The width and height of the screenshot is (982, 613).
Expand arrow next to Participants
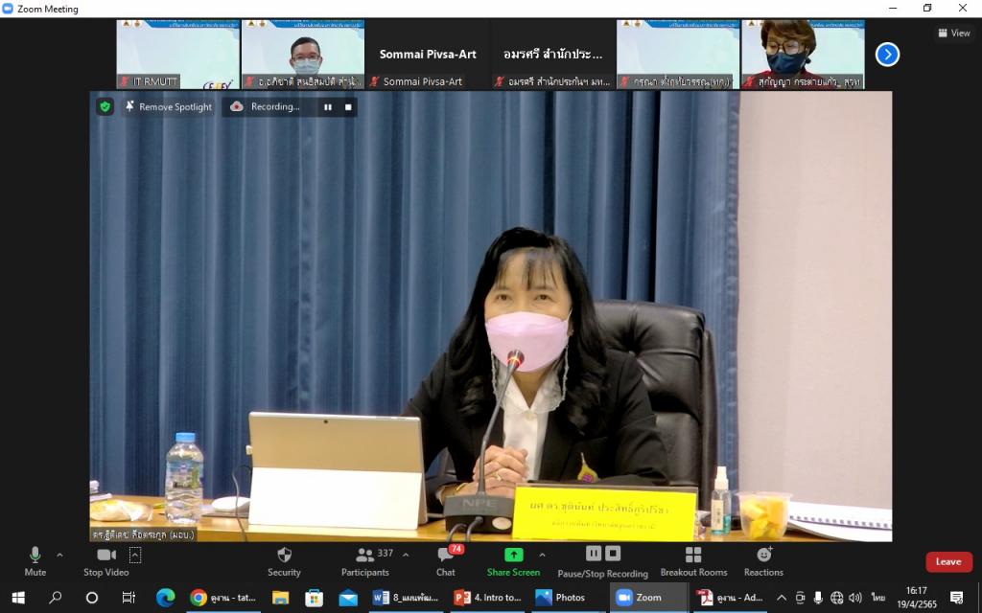(406, 555)
